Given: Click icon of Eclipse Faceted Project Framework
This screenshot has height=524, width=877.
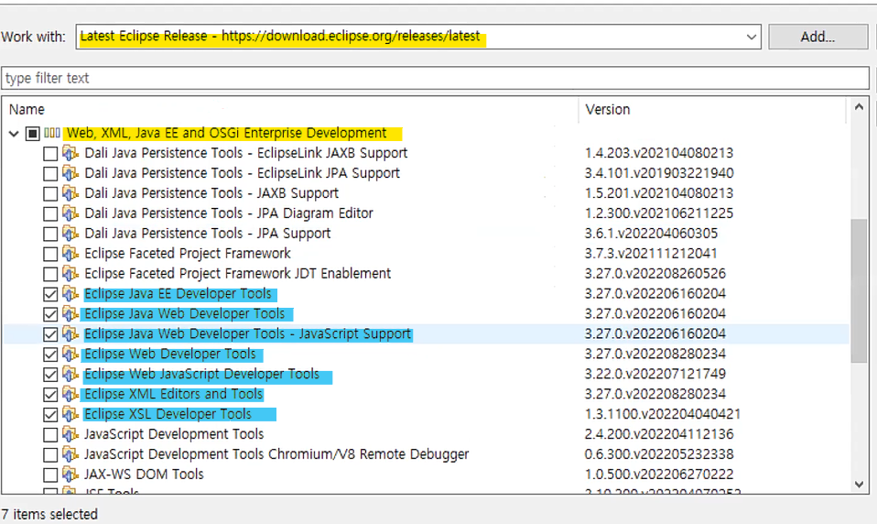Looking at the screenshot, I should point(70,254).
